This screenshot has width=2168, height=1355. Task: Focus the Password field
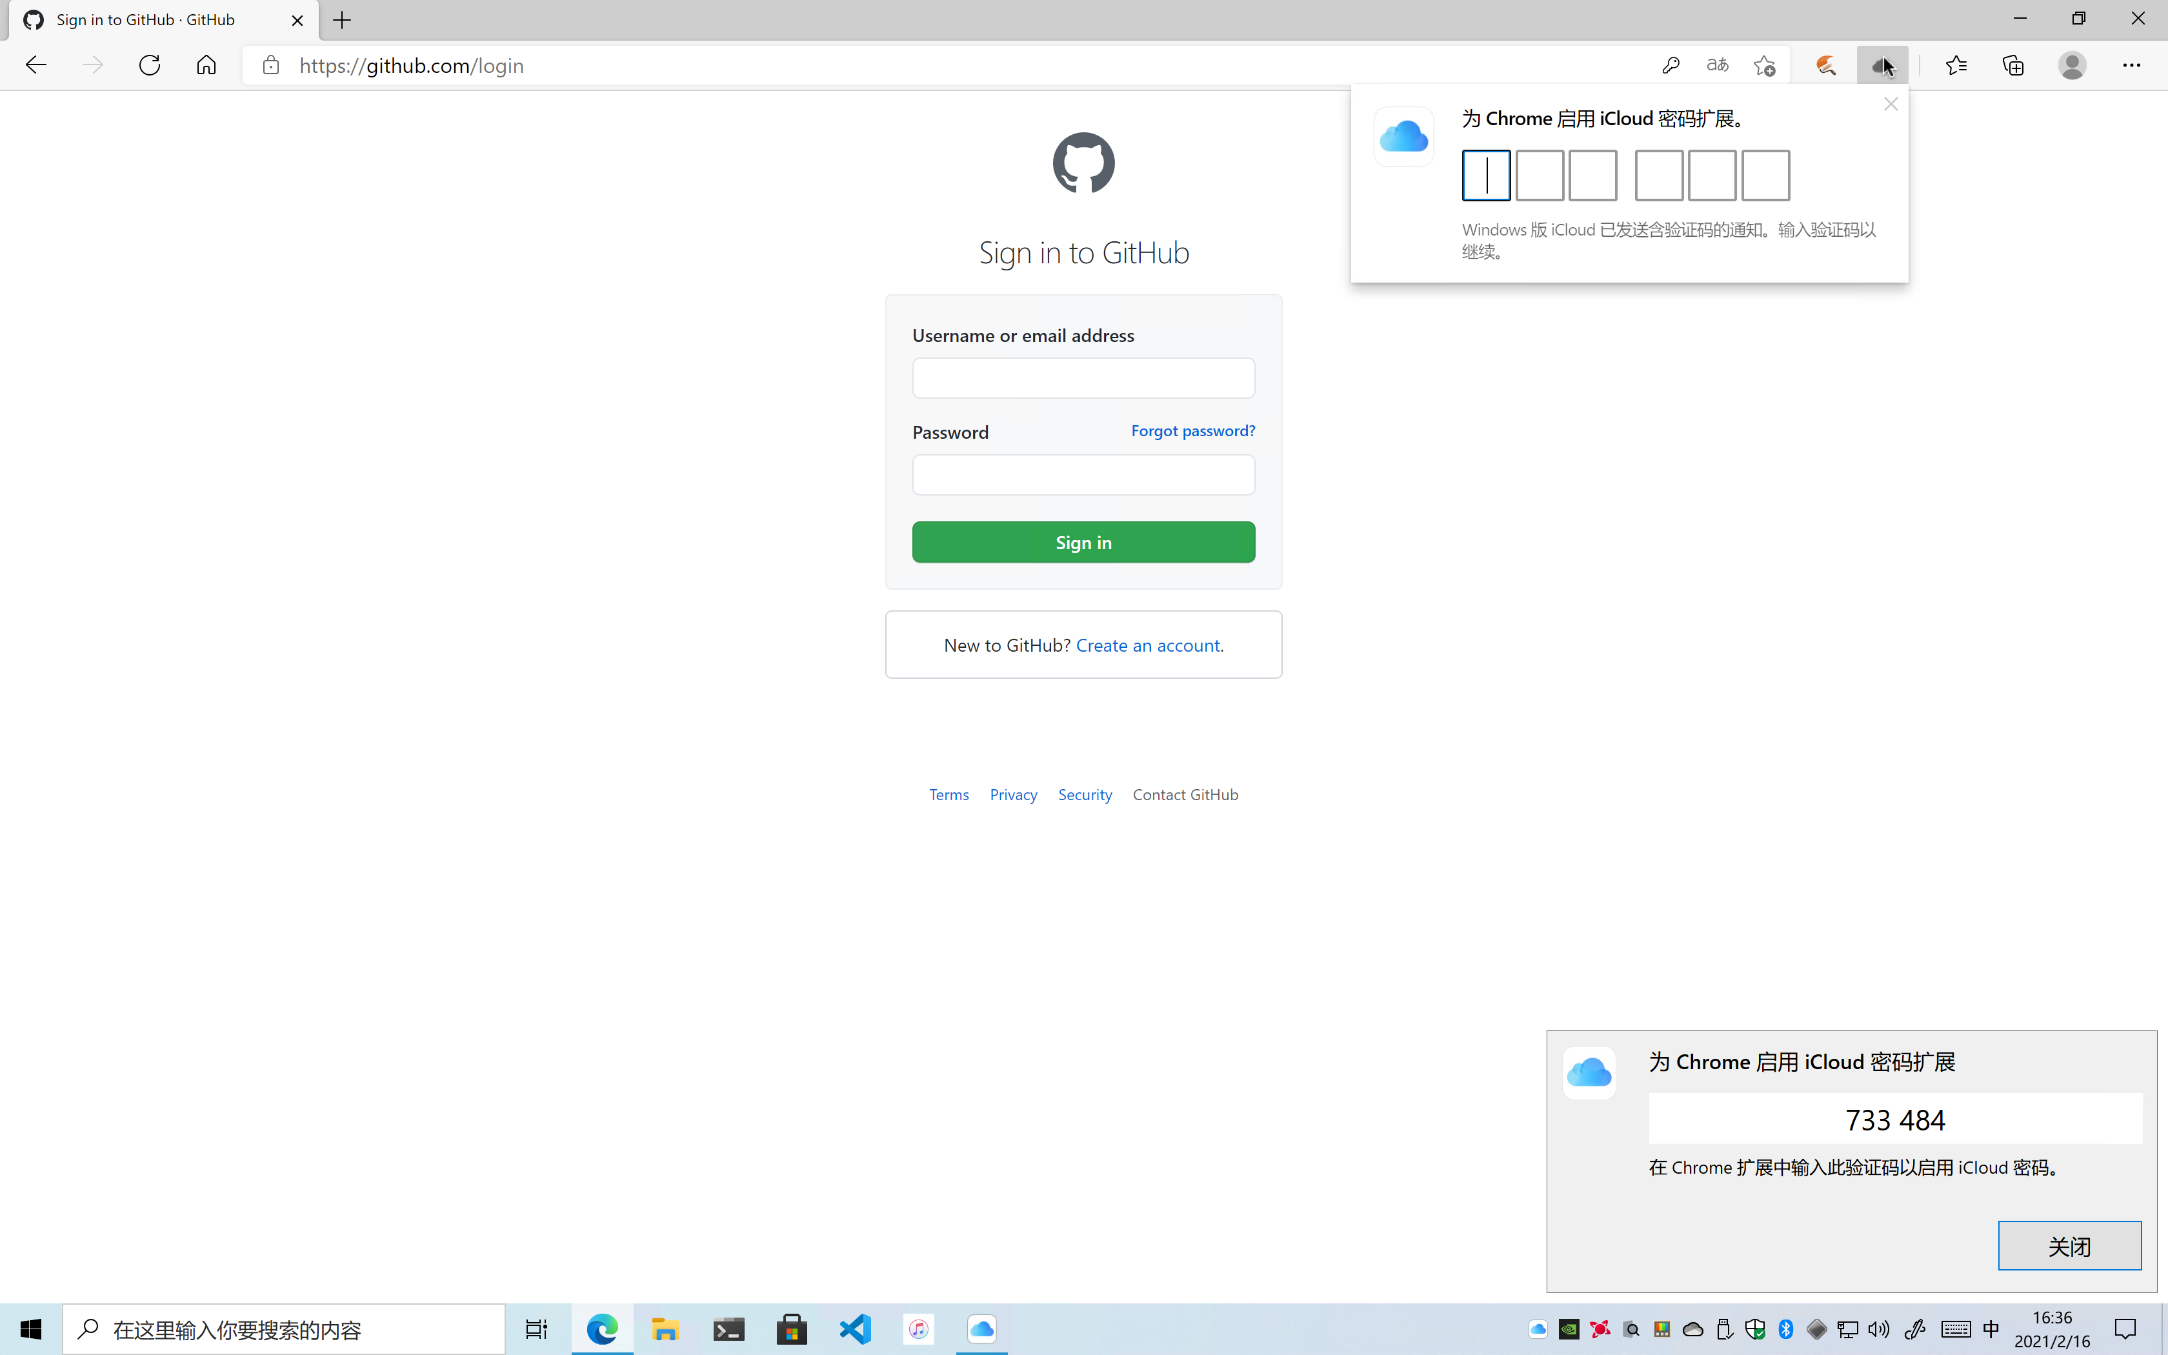pyautogui.click(x=1084, y=475)
